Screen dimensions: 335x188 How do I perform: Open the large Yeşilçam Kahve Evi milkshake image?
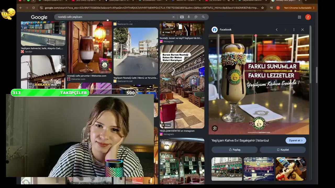click(x=259, y=84)
